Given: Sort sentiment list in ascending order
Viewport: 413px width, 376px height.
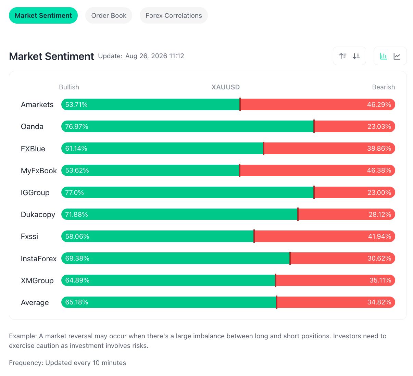Looking at the screenshot, I should (x=342, y=56).
